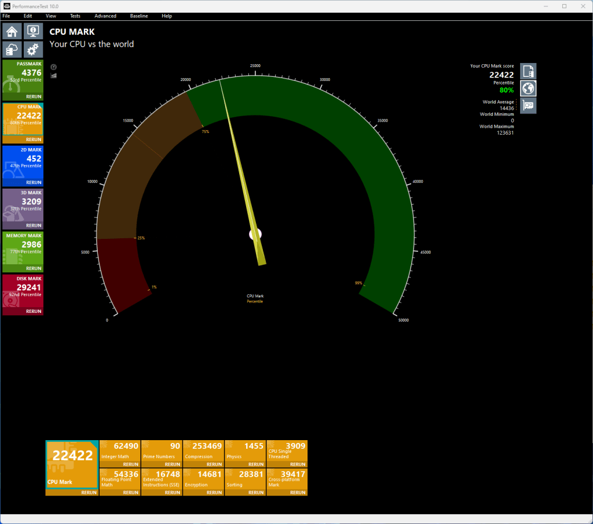This screenshot has width=593, height=524.
Task: Open the Tests menu
Action: pos(75,16)
